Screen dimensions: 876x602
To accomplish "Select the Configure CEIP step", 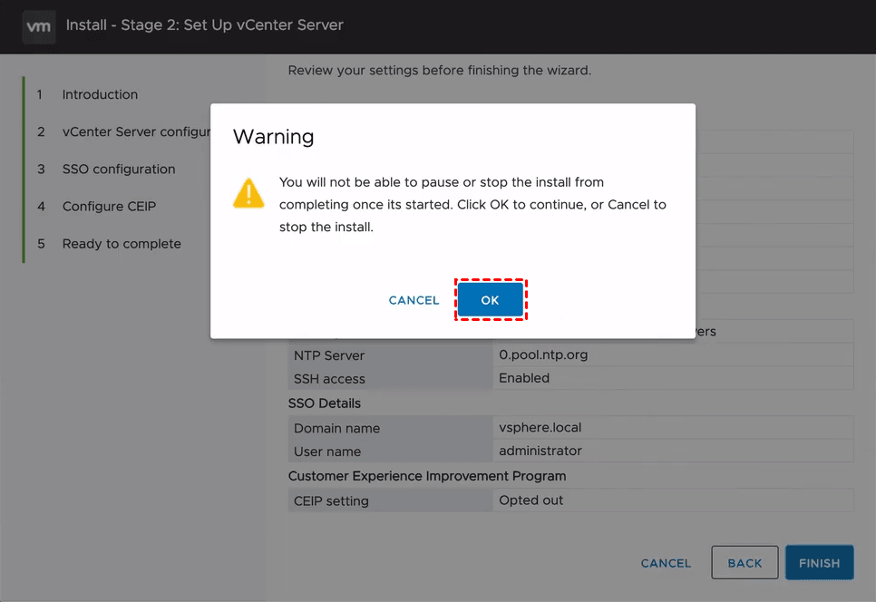I will coord(109,206).
